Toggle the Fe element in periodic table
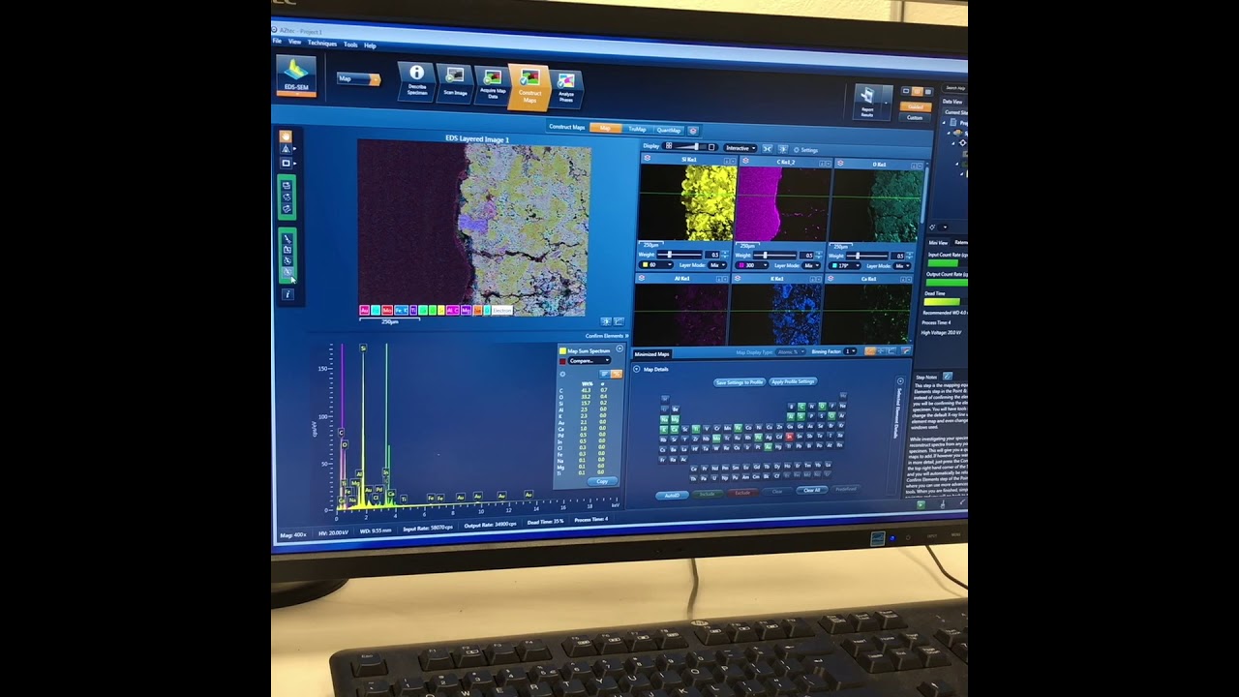1239x697 pixels. (x=738, y=428)
